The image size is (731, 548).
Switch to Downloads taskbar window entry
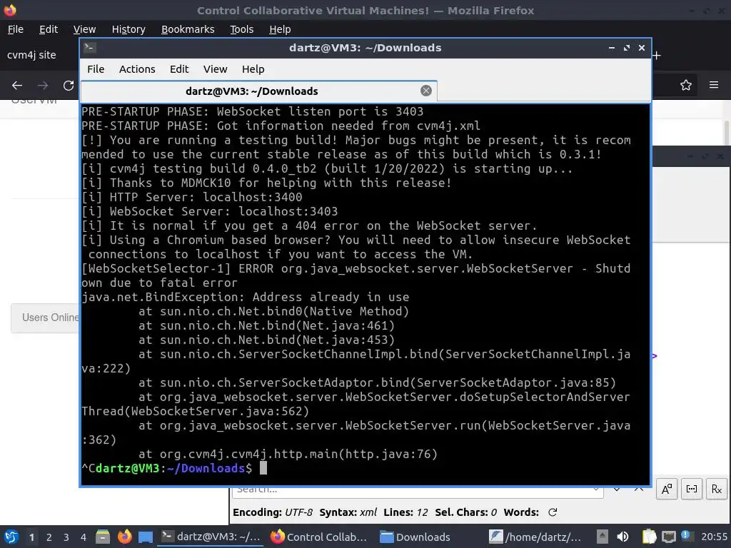[x=415, y=537]
